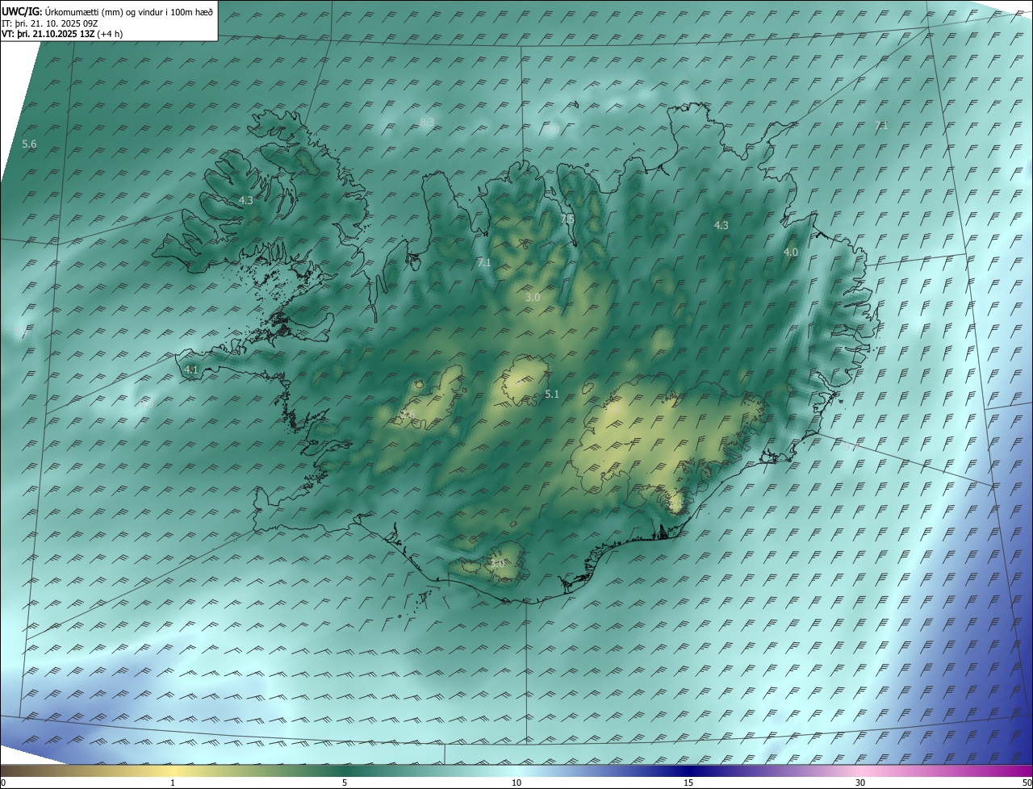Click the "UWC/IG:" title label
Viewport: 1033px width, 789px height.
22,11
